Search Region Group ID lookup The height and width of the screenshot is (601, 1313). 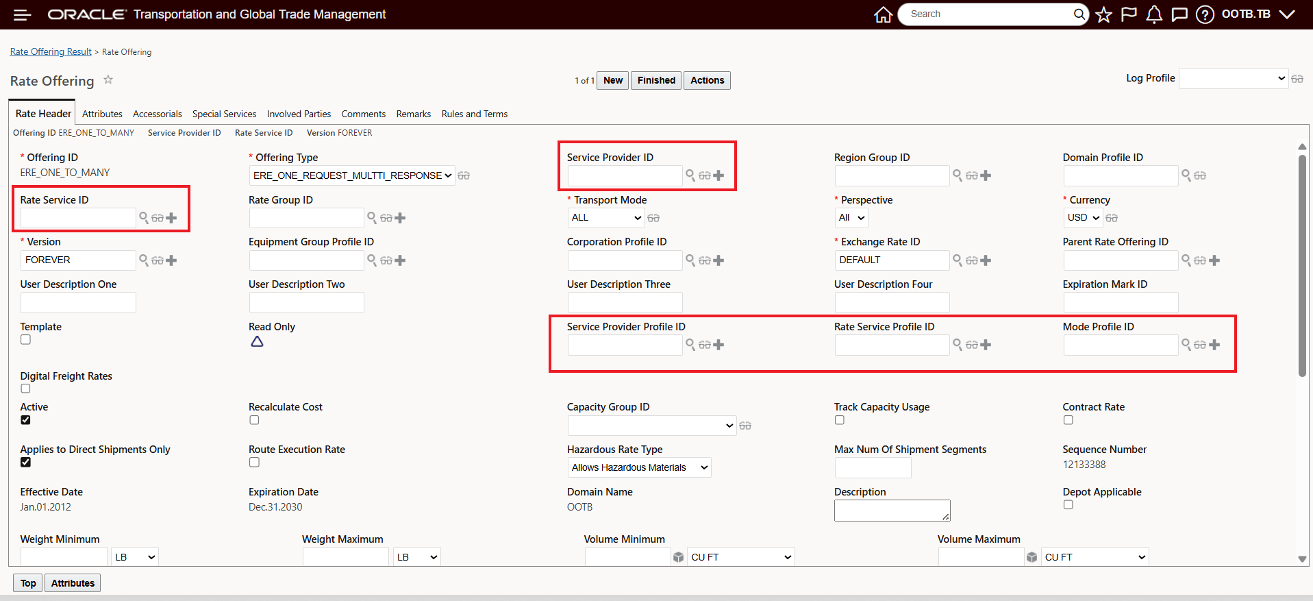(958, 175)
